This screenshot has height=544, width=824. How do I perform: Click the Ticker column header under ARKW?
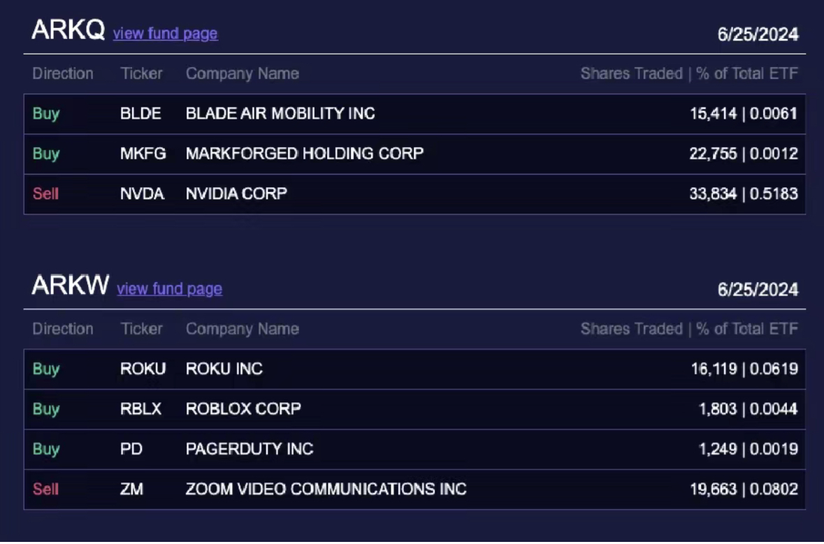(x=141, y=329)
